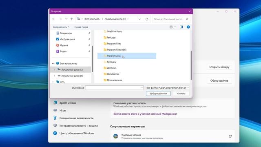
Task: Click the pin icon beside Документы
Action: pyautogui.click(x=89, y=33)
